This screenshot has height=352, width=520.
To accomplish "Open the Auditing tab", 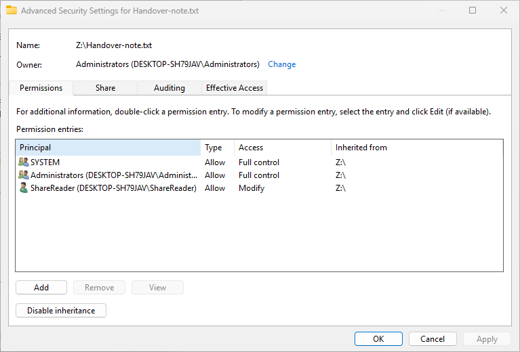I will coord(169,88).
